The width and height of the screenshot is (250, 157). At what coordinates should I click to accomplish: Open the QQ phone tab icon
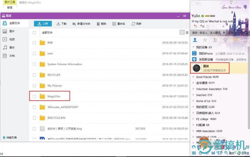pyautogui.click(x=245, y=40)
